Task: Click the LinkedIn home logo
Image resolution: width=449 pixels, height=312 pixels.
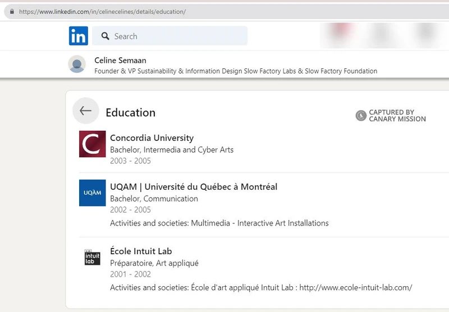Action: click(x=79, y=36)
